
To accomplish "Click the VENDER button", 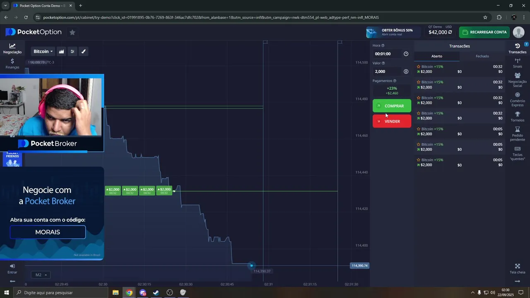I will tap(392, 121).
